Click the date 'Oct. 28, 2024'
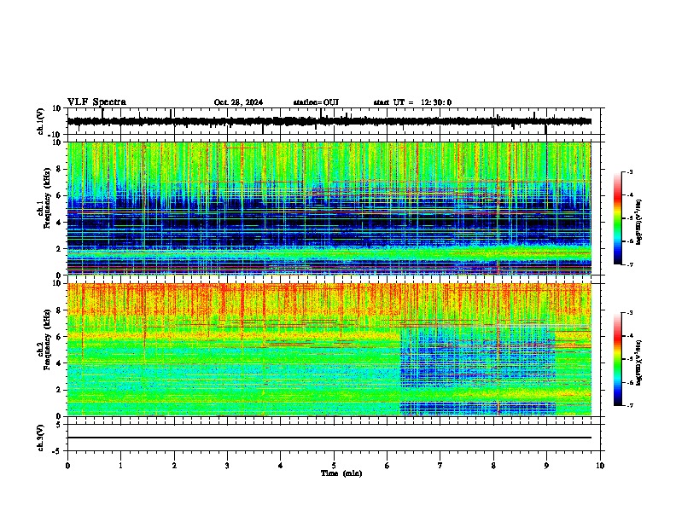This screenshot has height=522, width=676. (238, 102)
